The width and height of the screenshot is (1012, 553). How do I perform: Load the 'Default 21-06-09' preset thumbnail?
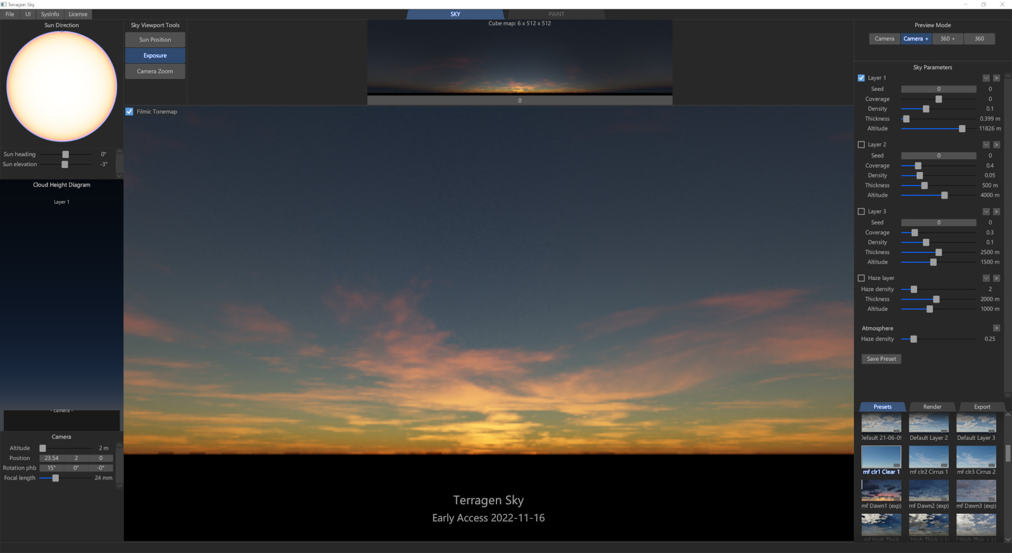[x=881, y=423]
